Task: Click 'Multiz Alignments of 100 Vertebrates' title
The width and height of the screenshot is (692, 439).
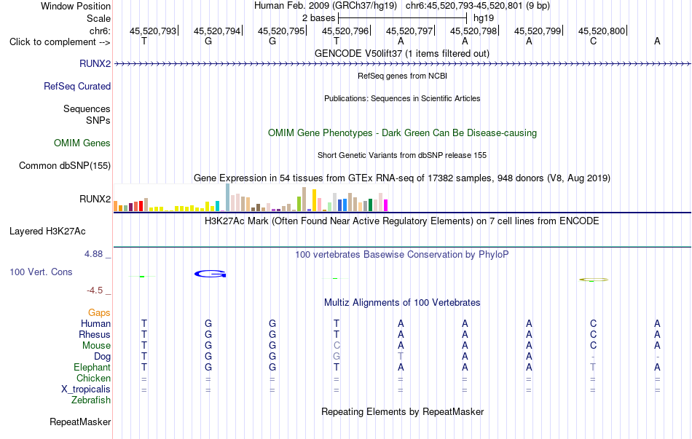Action: (x=402, y=302)
